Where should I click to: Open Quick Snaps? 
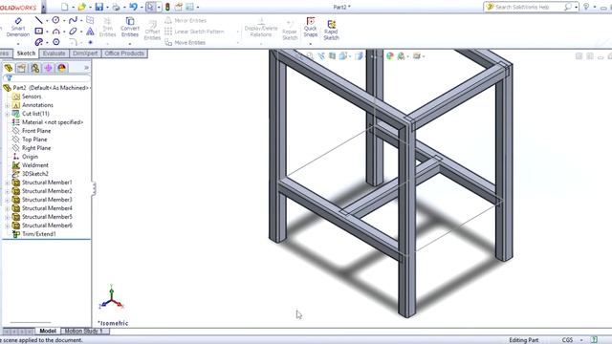point(310,27)
